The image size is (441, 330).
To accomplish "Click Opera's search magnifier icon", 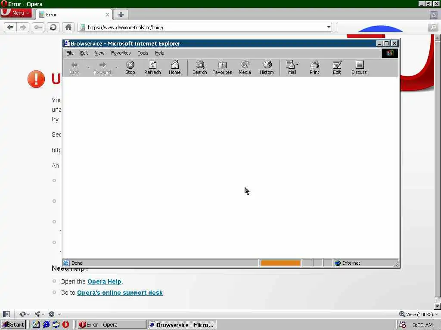I will coord(433,27).
